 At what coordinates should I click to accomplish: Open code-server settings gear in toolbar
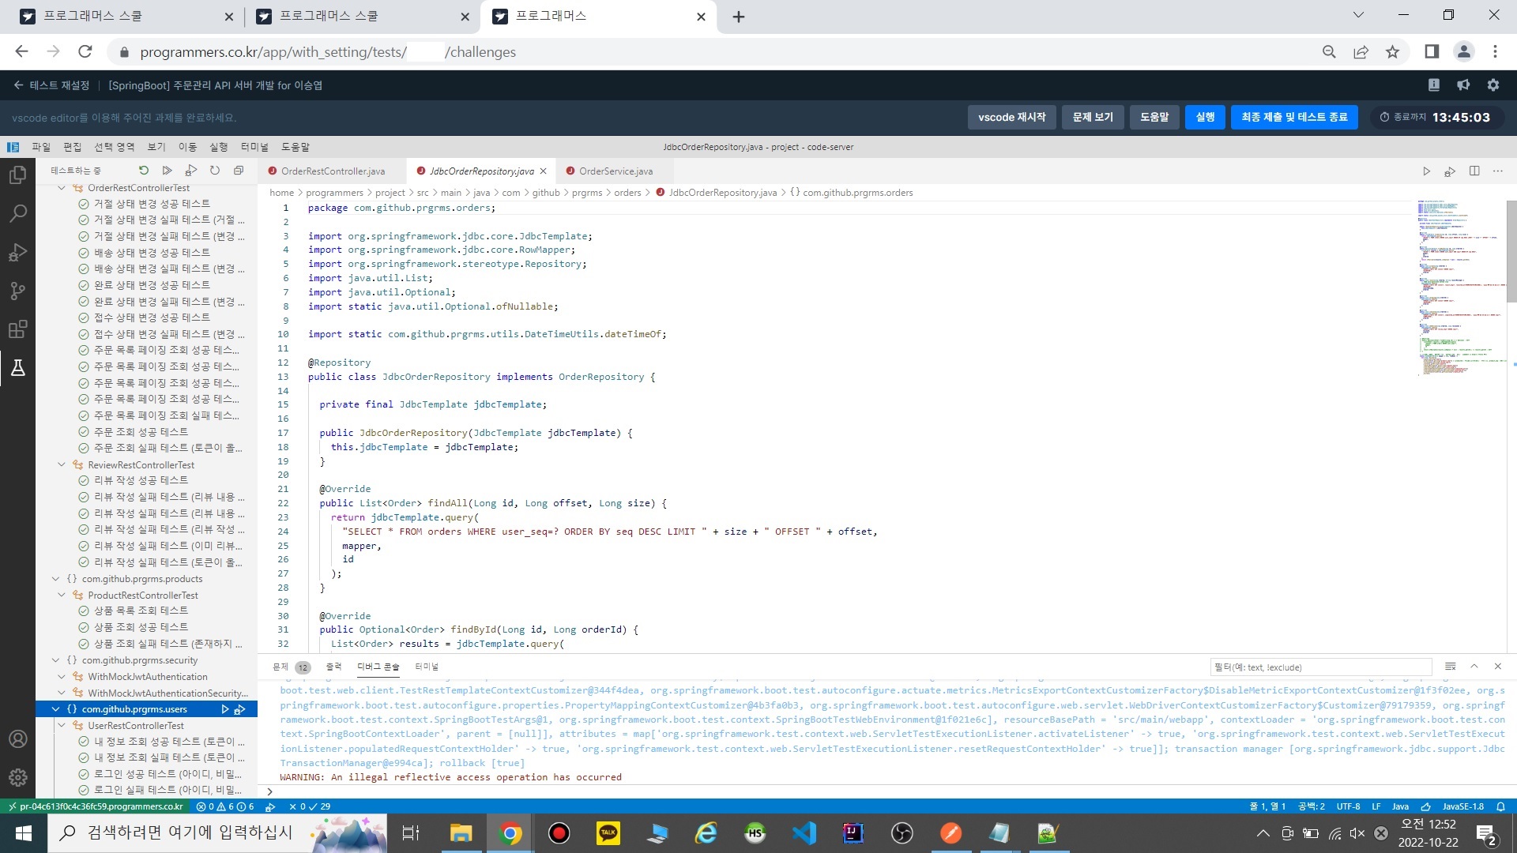[x=1493, y=85]
